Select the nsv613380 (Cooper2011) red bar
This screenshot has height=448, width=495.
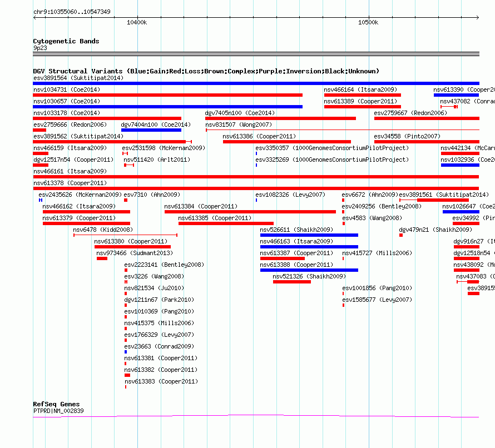pyautogui.click(x=132, y=247)
